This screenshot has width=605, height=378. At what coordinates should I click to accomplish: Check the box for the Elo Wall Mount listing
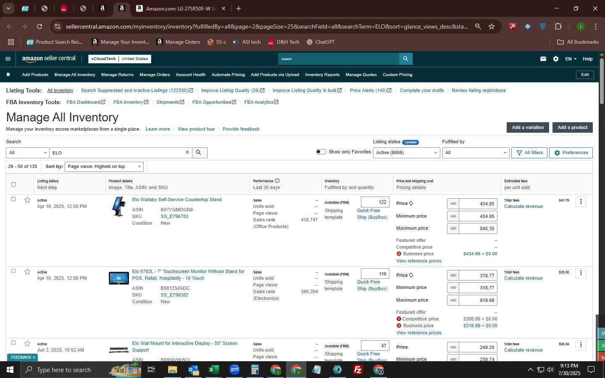pyautogui.click(x=13, y=343)
